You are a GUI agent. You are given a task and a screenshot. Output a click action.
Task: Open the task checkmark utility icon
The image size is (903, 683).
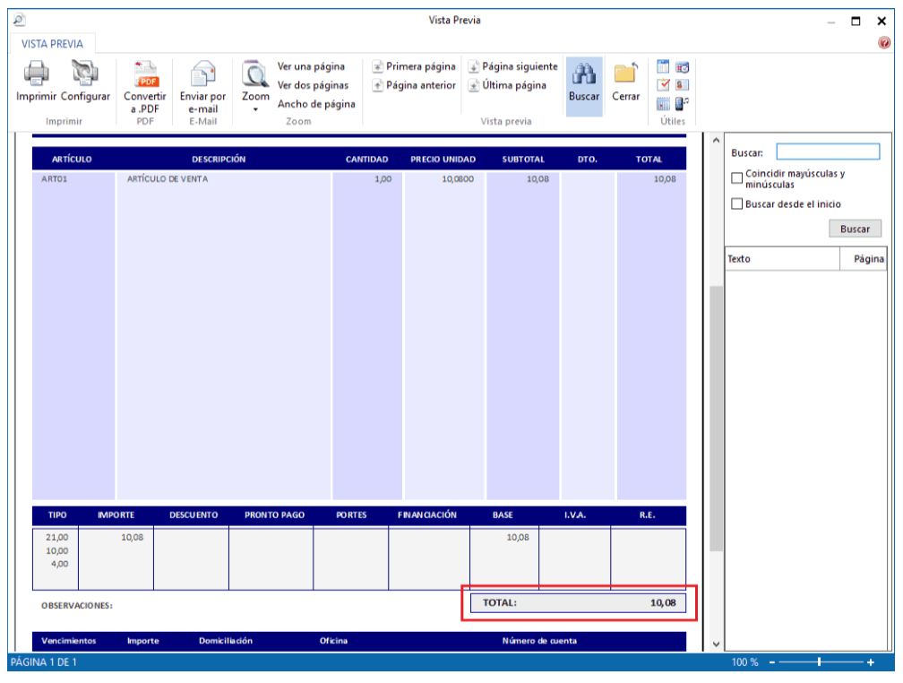pos(664,84)
